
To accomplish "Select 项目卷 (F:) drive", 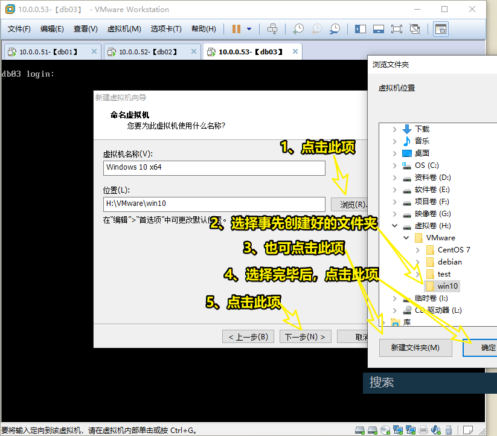I will coord(432,202).
